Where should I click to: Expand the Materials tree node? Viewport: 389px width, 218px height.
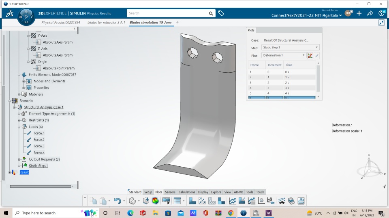[x=19, y=94]
